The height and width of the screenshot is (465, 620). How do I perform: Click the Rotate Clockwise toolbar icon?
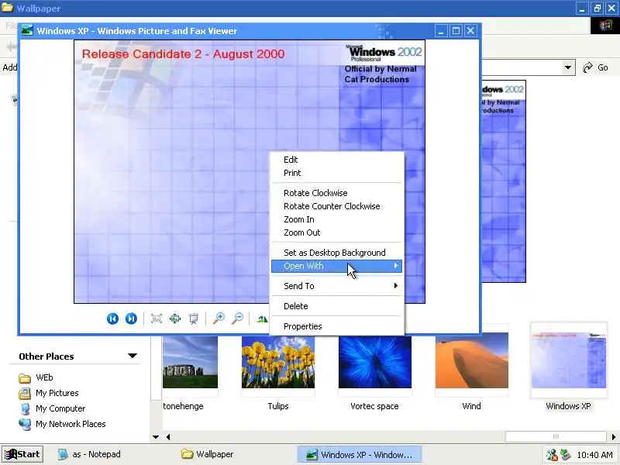(262, 319)
